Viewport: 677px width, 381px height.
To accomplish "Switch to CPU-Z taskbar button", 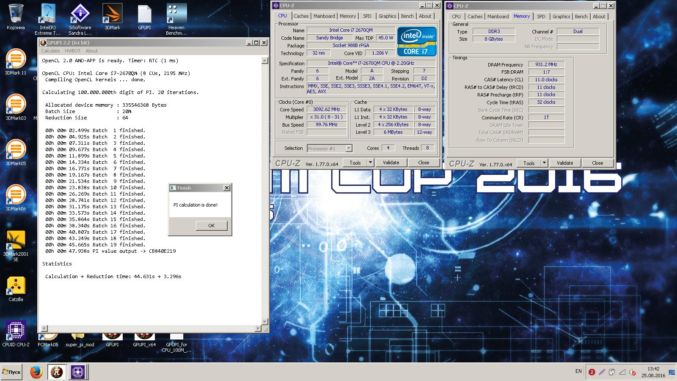I will tap(77, 372).
